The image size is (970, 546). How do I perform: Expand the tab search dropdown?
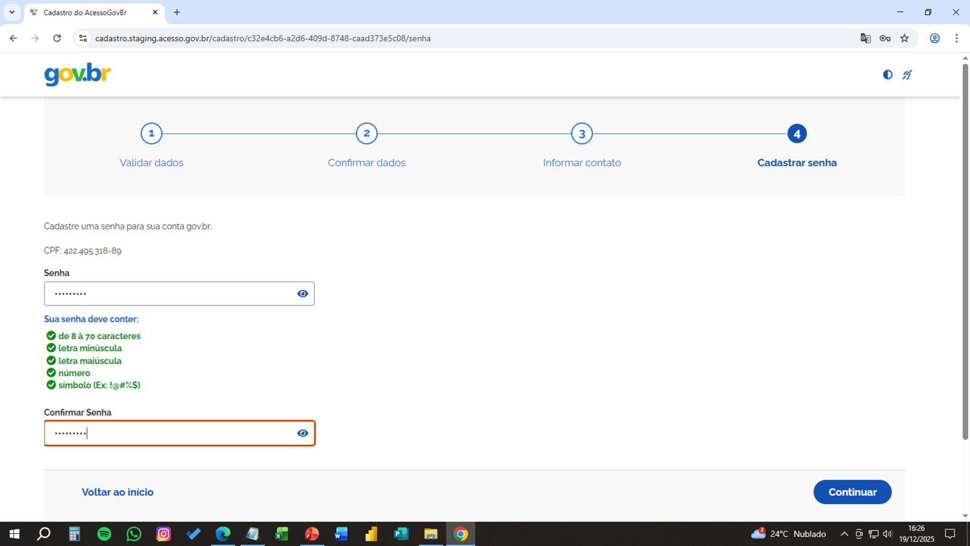pyautogui.click(x=12, y=12)
